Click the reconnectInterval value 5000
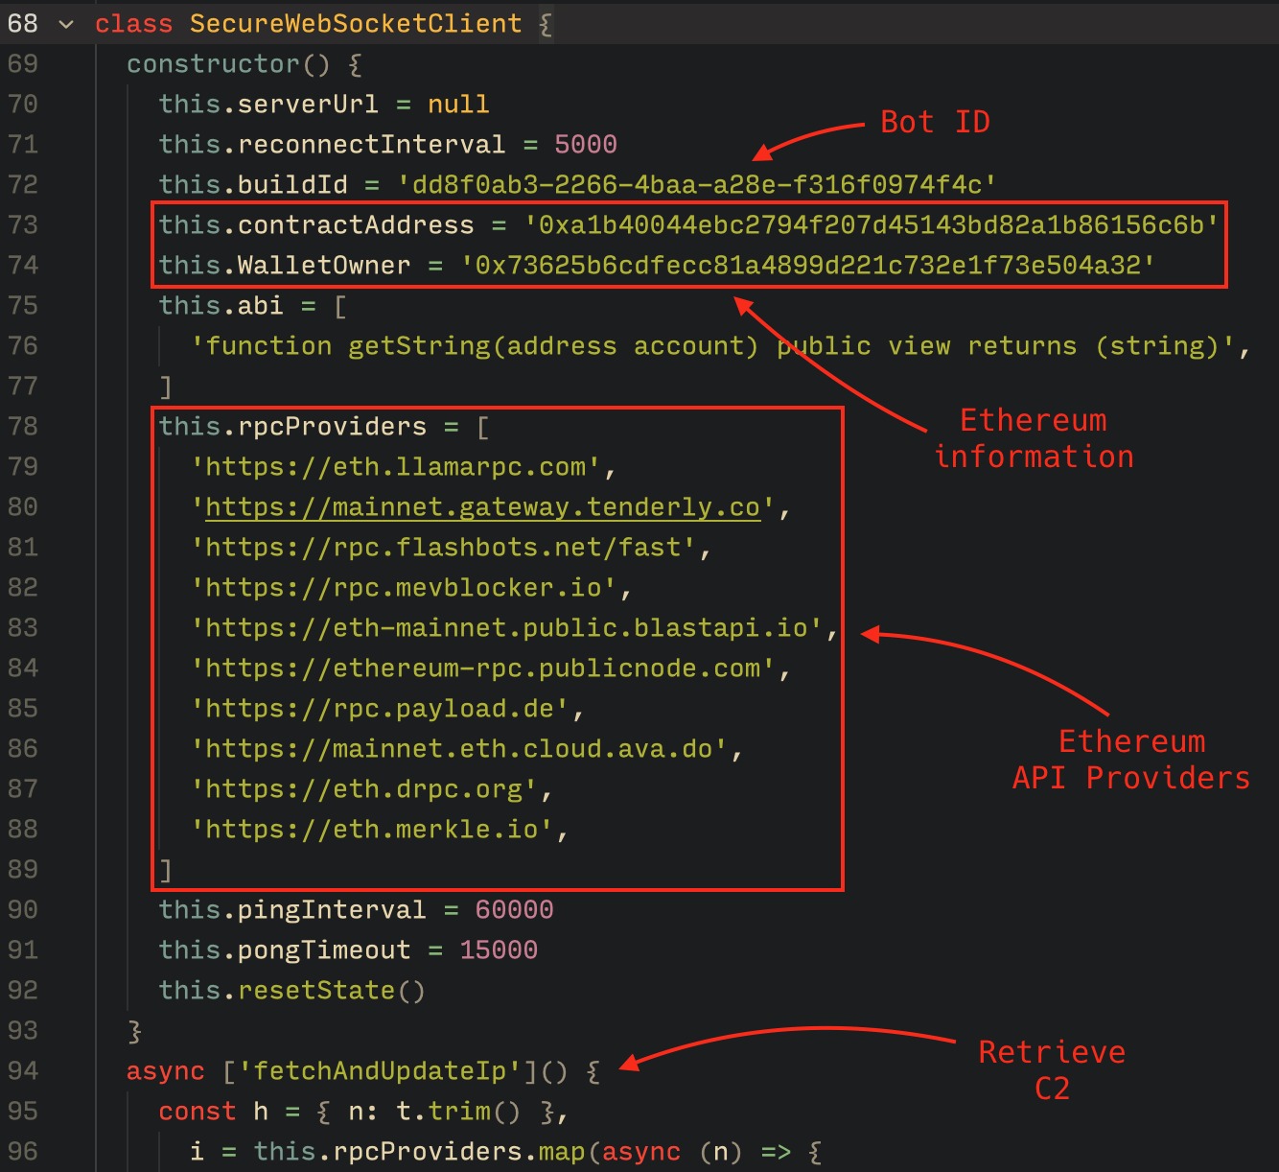 (585, 145)
